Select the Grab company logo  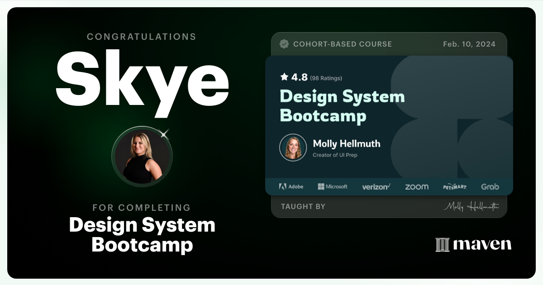tap(491, 186)
